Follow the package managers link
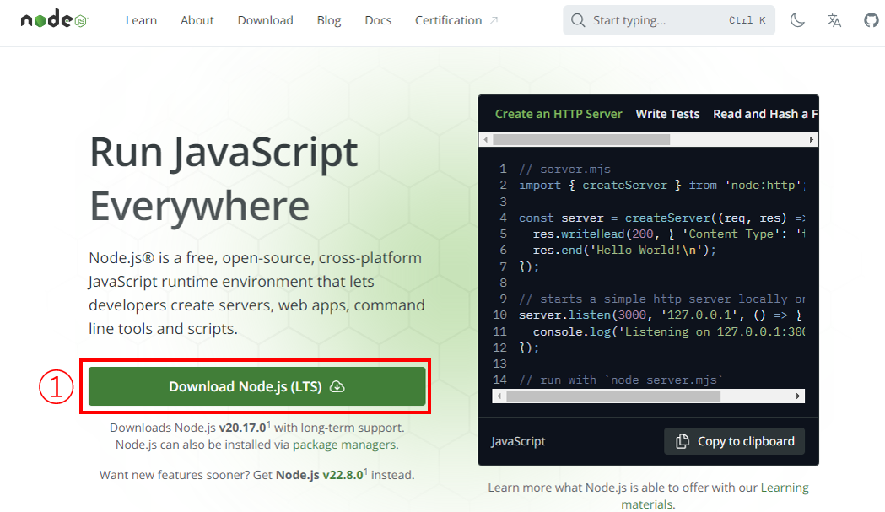885x512 pixels. tap(344, 445)
